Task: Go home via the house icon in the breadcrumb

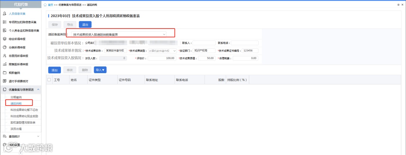Action: 45,5
